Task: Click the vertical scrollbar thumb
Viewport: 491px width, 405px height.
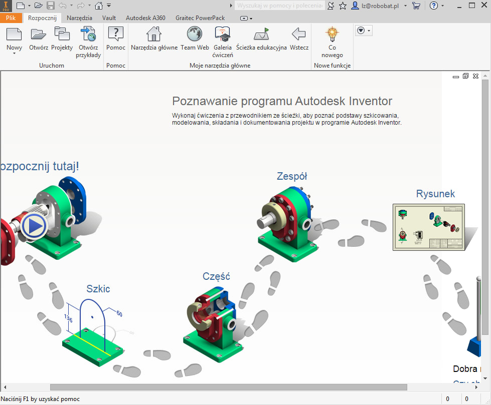Action: tap(485, 206)
